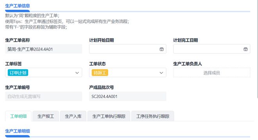
Task: Click the vertical scrollbar on right edge
Action: click(257, 49)
